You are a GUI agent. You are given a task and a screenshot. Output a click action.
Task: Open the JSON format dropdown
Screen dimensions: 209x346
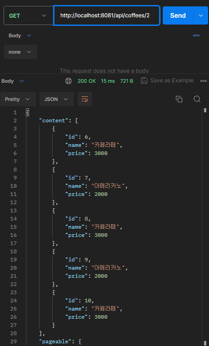(57, 99)
